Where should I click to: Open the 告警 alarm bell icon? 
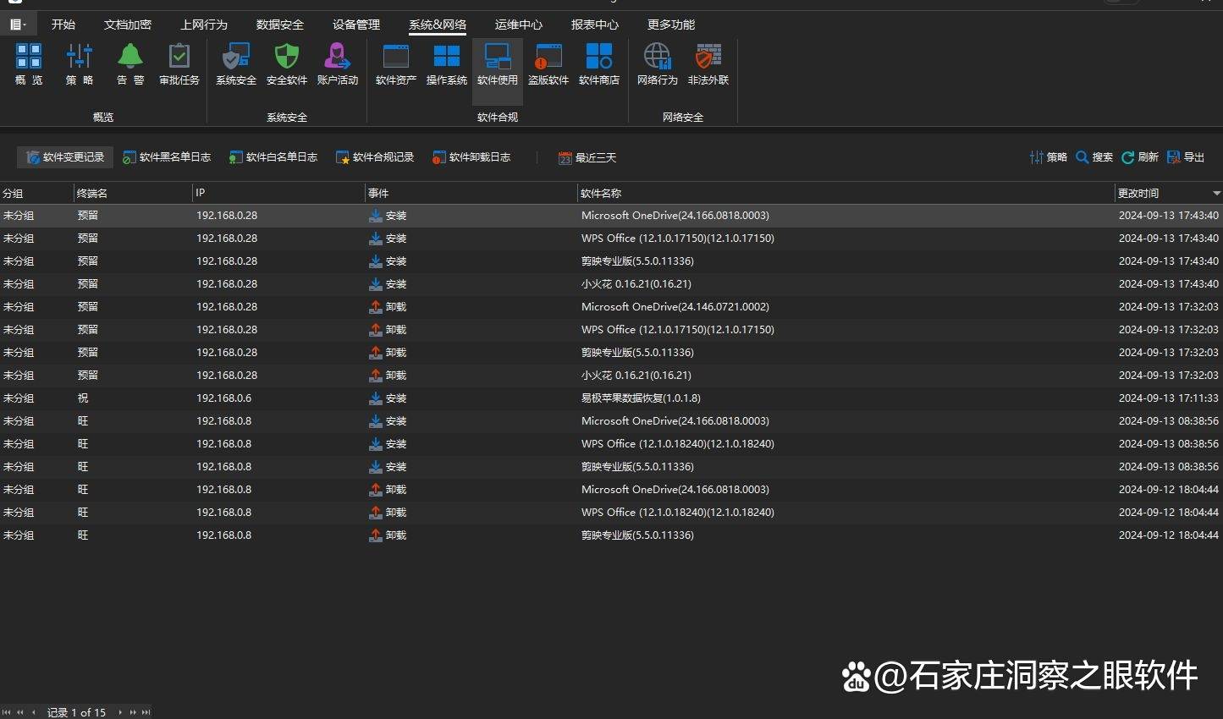(x=130, y=64)
